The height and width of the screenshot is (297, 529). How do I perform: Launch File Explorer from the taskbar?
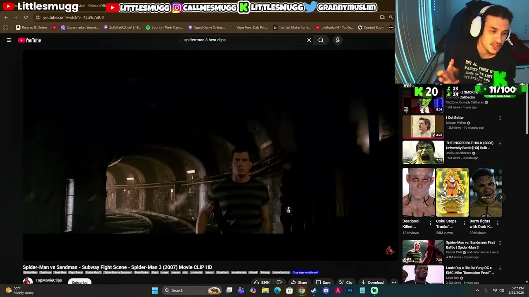265,290
